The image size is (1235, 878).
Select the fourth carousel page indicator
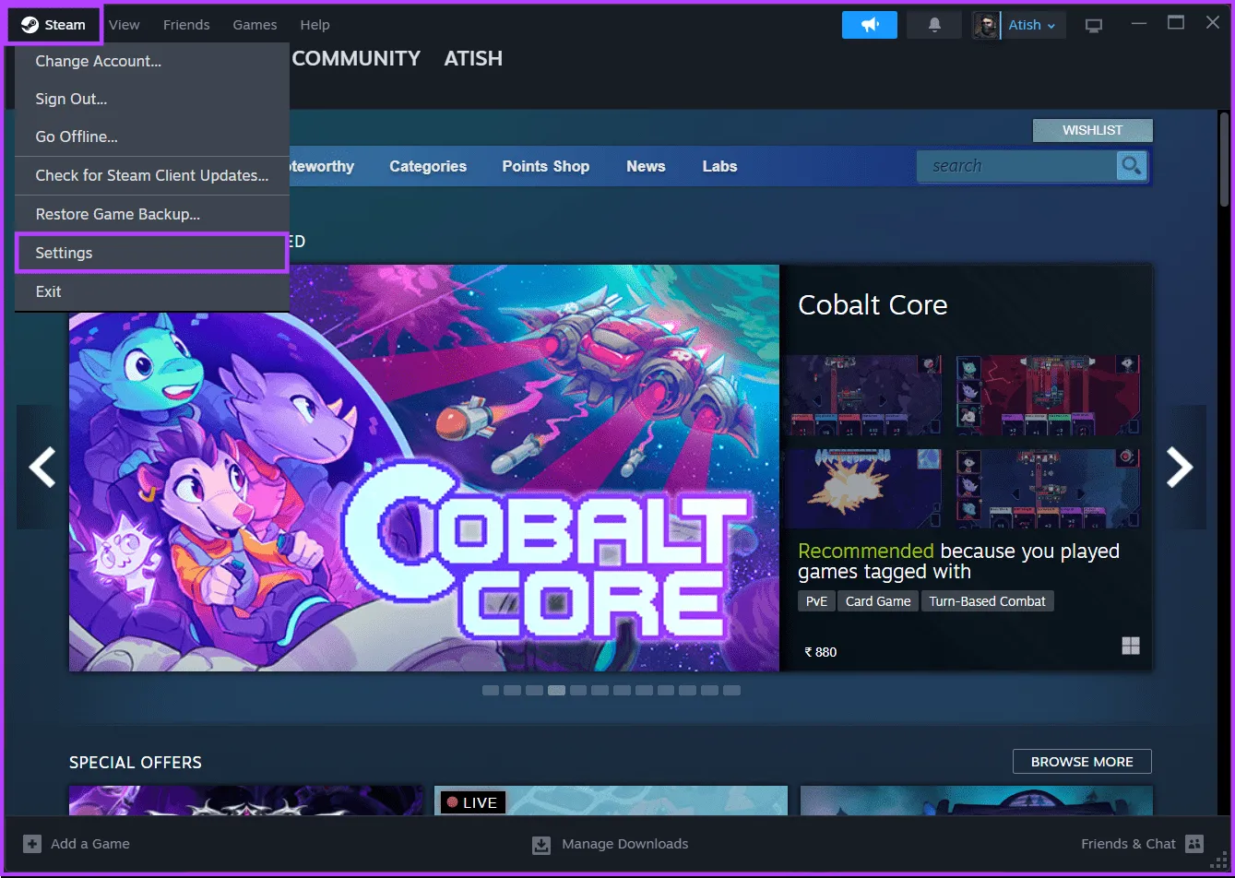556,690
